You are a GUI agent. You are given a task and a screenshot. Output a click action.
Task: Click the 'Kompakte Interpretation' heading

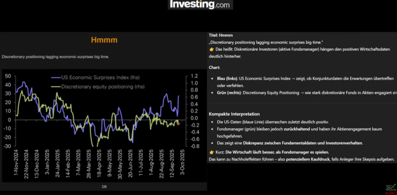(x=234, y=114)
